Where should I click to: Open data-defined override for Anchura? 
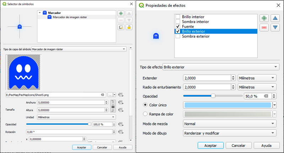[121, 102]
